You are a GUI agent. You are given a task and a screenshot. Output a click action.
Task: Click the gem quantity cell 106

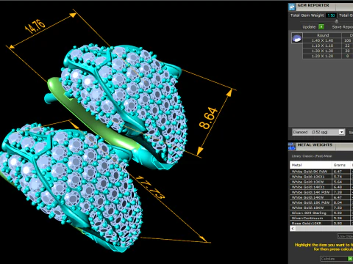347,40
